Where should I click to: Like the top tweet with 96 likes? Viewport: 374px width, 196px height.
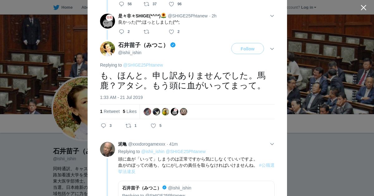coord(171,4)
